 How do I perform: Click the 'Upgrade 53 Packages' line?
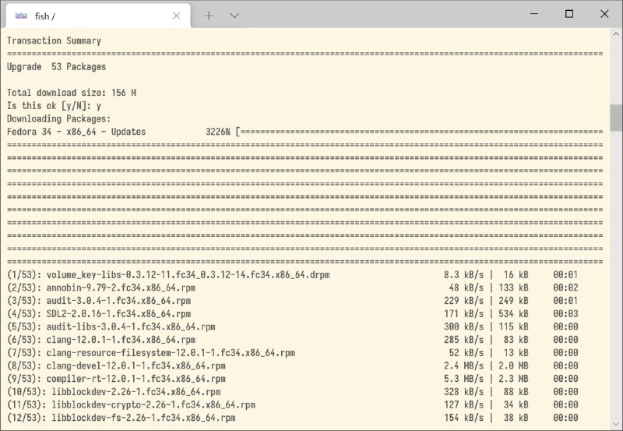56,67
